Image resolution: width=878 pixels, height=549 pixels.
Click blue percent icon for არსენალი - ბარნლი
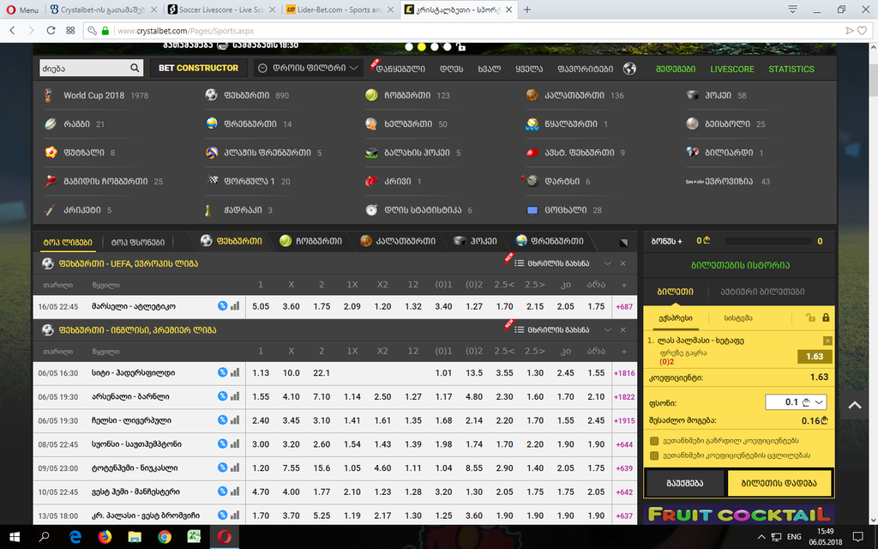click(222, 396)
